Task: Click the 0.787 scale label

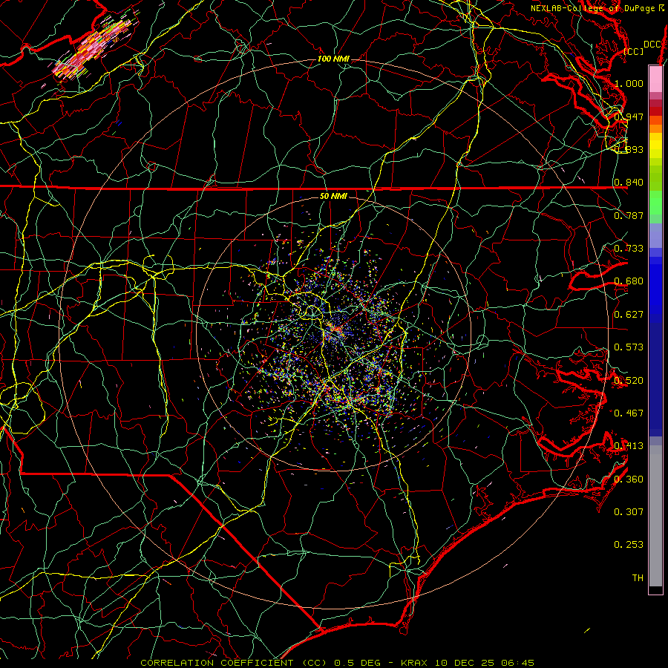Action: coord(629,215)
